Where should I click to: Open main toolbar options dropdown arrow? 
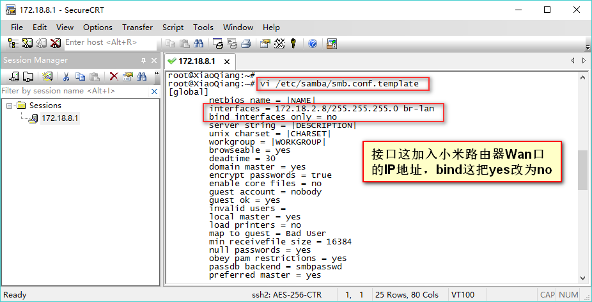pos(588,47)
